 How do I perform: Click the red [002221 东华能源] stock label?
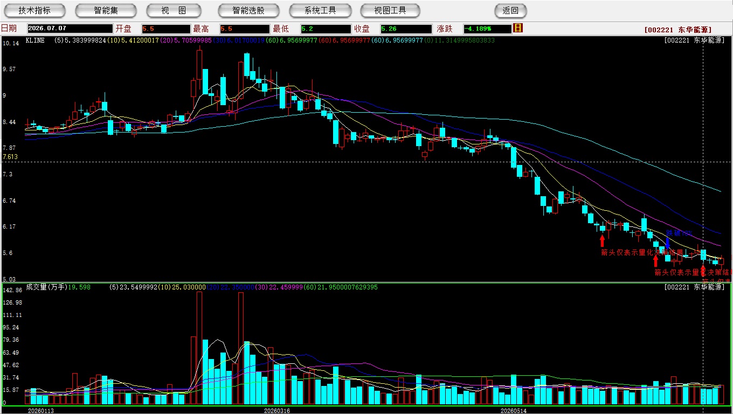(x=678, y=30)
